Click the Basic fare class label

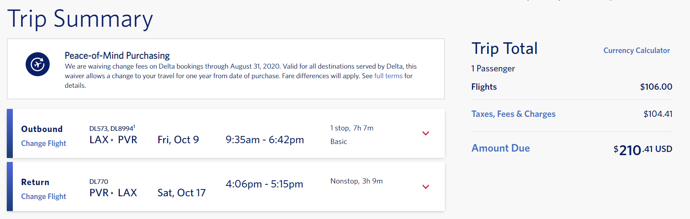(339, 142)
